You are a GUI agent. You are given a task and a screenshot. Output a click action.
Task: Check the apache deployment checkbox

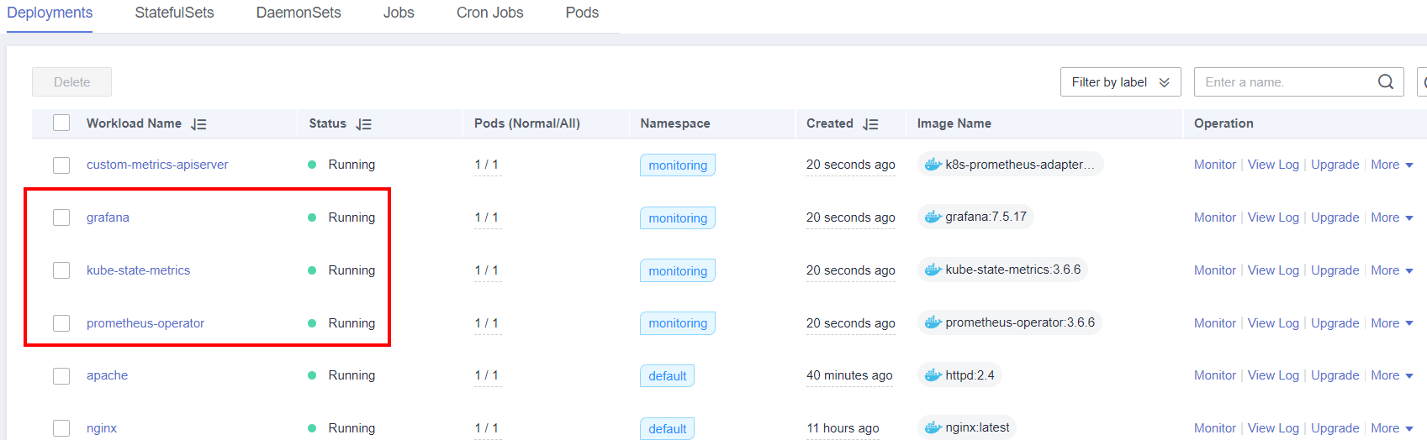pos(61,375)
